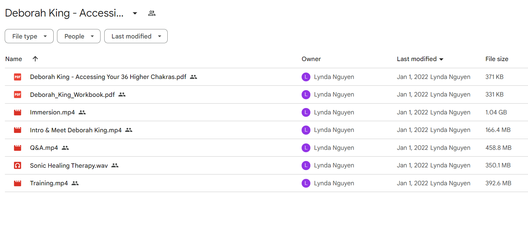Click the shared icon after Deborah_King_Workbook.pdf
The image size is (528, 243).
(x=122, y=95)
